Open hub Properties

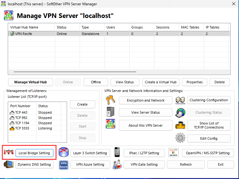195,82
